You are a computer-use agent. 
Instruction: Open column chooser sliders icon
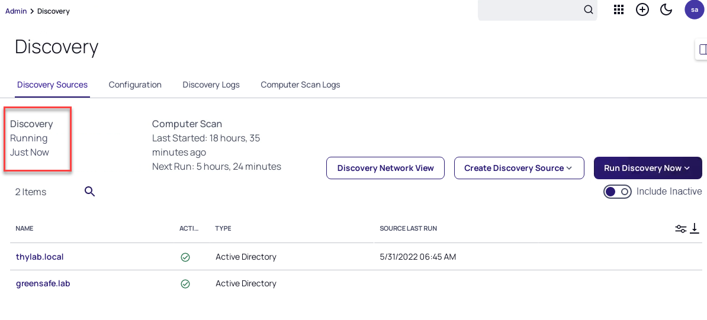pyautogui.click(x=681, y=229)
